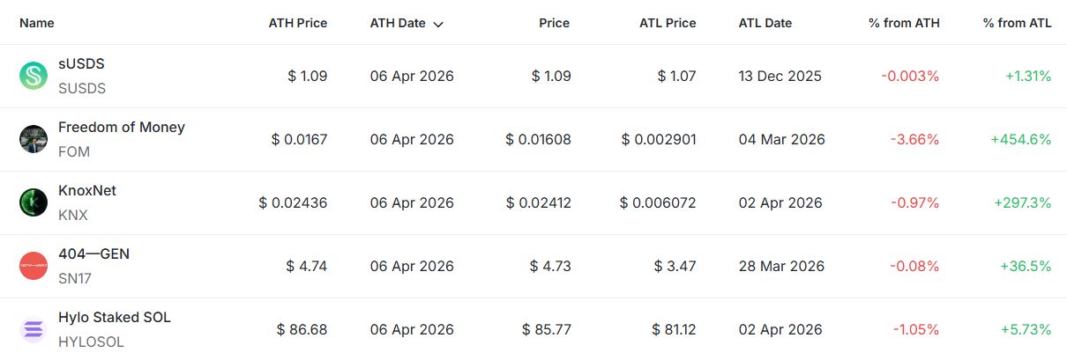This screenshot has height=360, width=1067.
Task: Click the 404—GEN red token icon
Action: (x=34, y=266)
